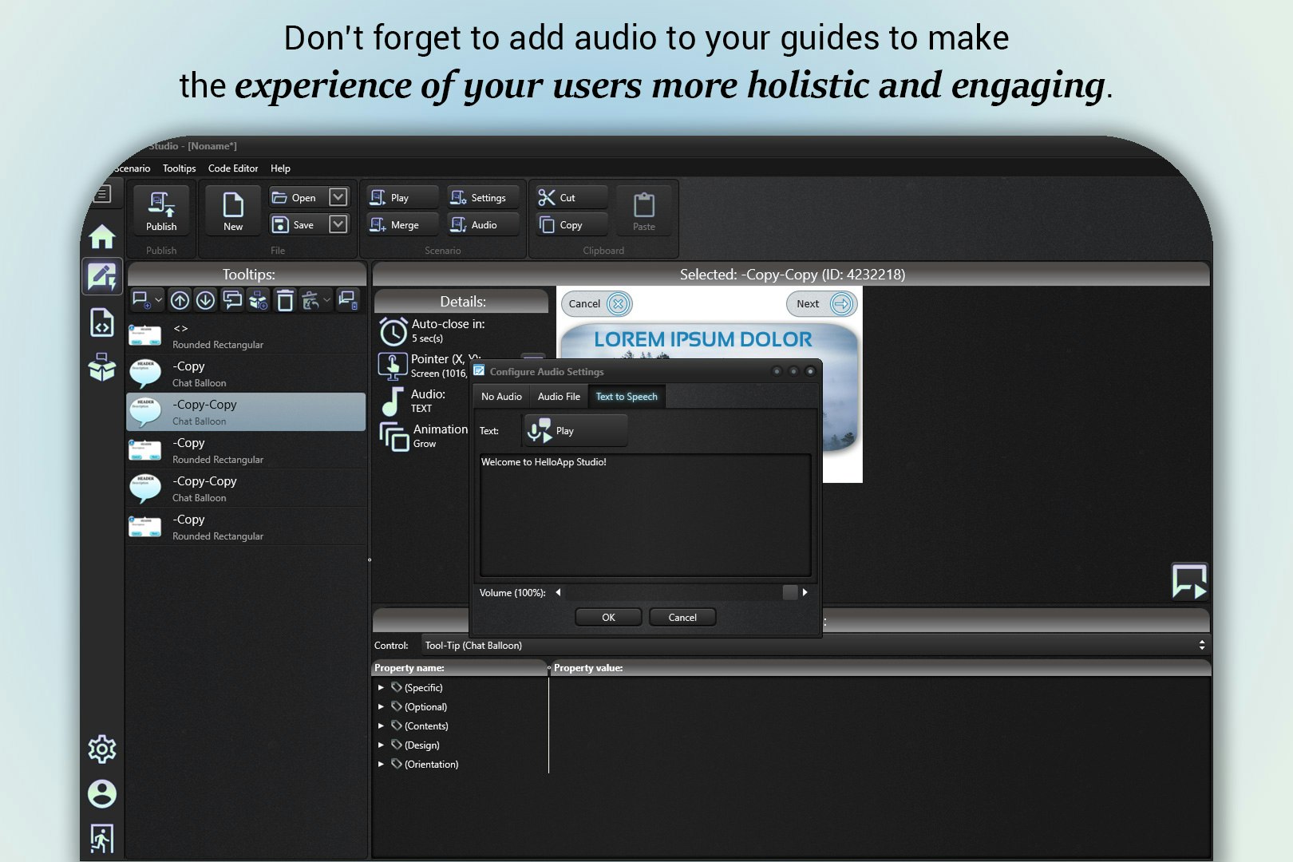
Task: Play the scenario from the toolbar
Action: tap(403, 198)
